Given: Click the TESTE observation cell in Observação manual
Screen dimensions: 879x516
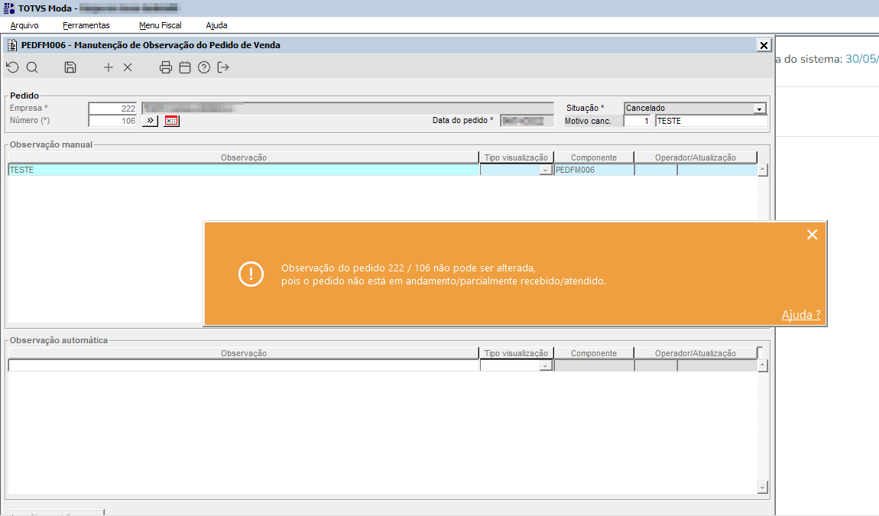Looking at the screenshot, I should 244,170.
